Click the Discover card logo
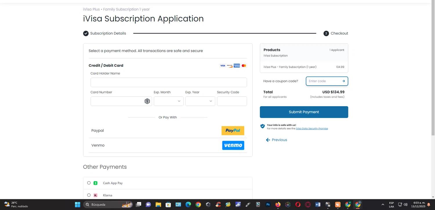The width and height of the screenshot is (435, 210). [x=230, y=66]
